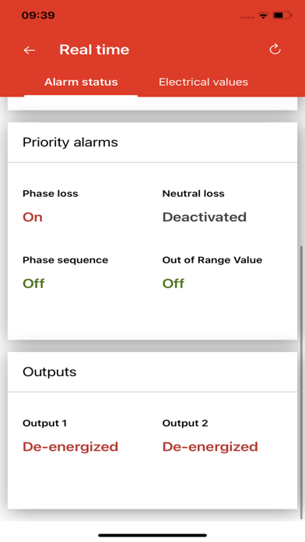Tap the battery status icon

pos(282,16)
